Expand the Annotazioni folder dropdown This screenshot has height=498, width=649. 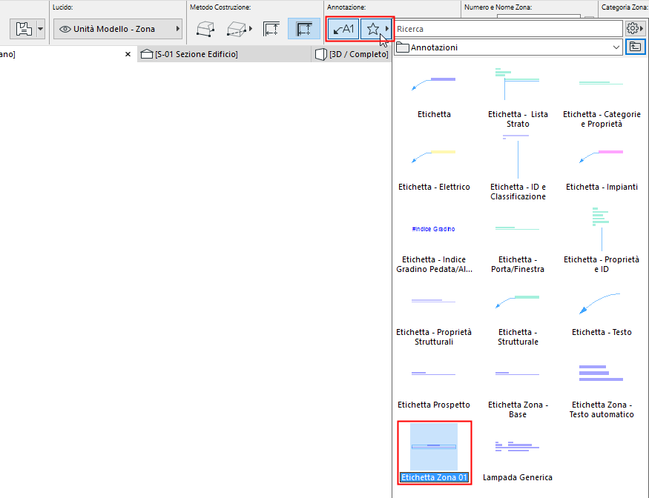pyautogui.click(x=509, y=47)
